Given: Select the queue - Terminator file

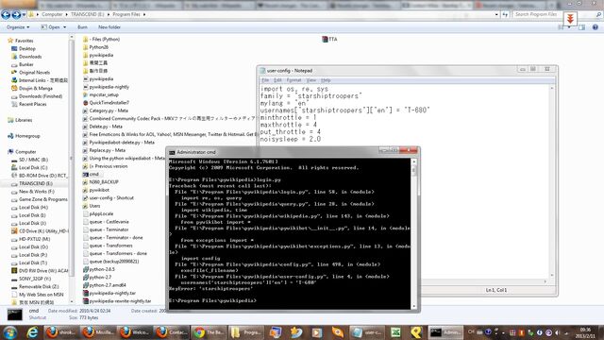Looking at the screenshot, I should pos(106,229).
